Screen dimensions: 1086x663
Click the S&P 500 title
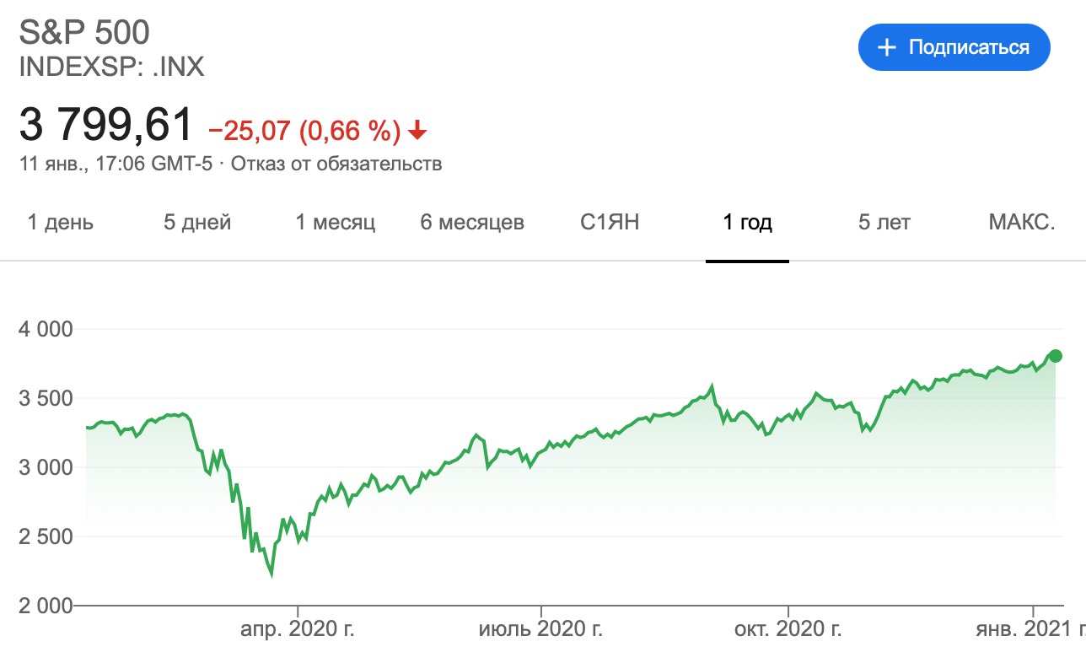[x=84, y=32]
